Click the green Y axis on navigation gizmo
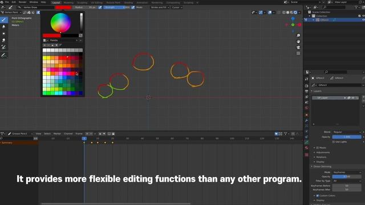 click(x=293, y=25)
